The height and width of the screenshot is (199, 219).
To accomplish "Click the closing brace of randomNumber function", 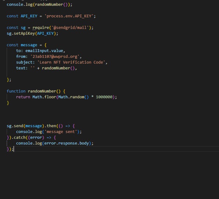I will pos(8,103).
